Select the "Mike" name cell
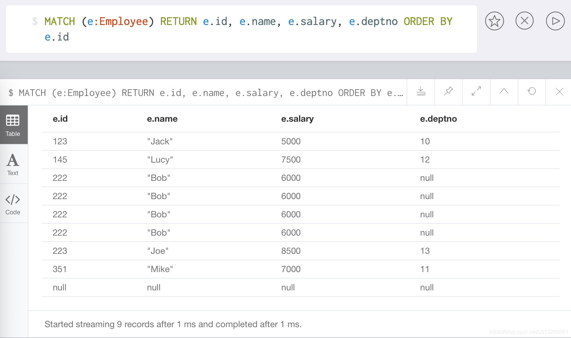The image size is (571, 338). 160,269
